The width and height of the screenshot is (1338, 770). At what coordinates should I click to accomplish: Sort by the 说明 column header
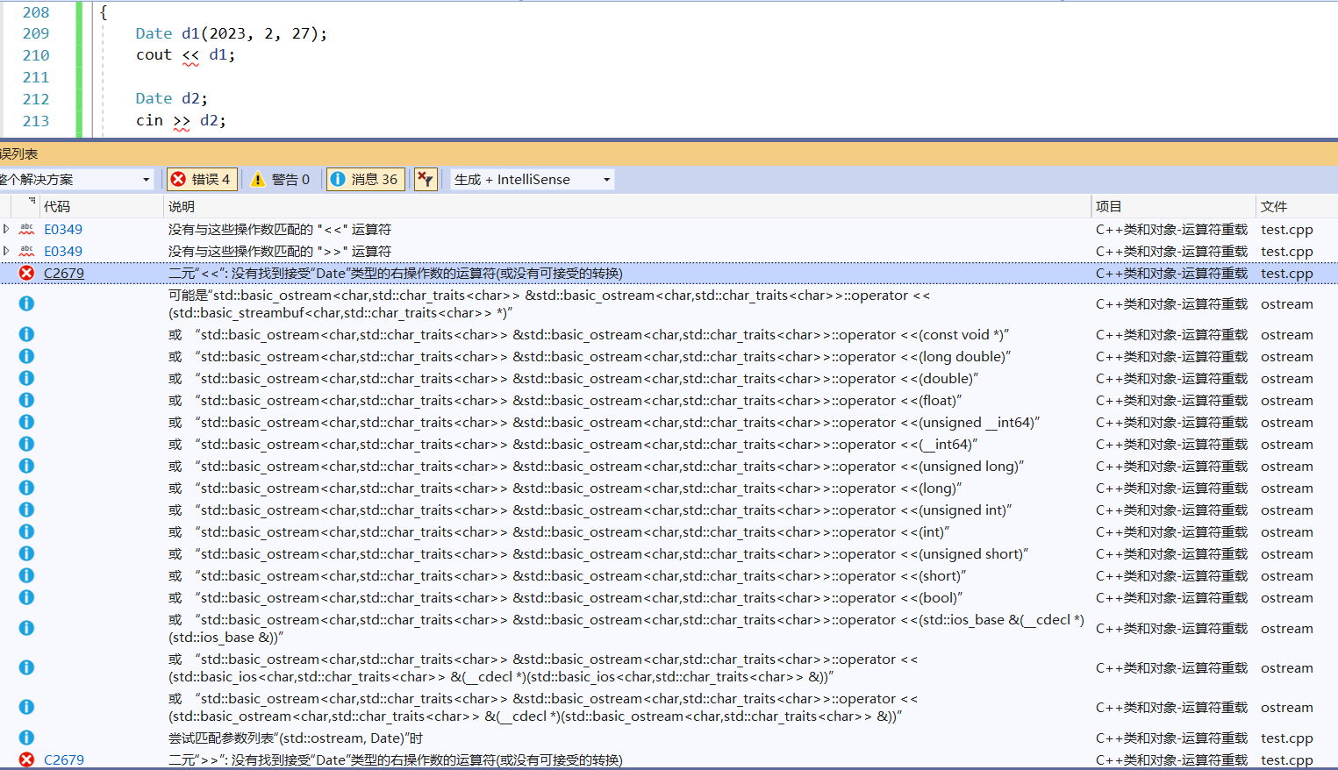point(628,207)
